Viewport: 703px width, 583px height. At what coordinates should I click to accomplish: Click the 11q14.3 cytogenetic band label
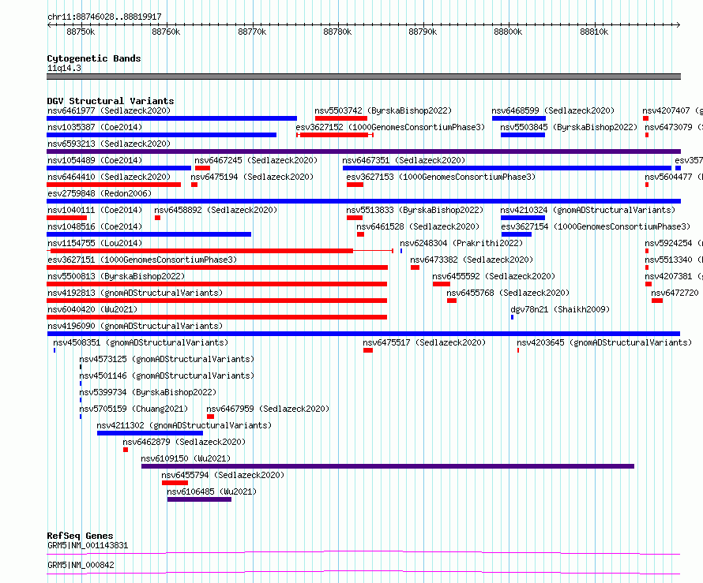[x=64, y=68]
